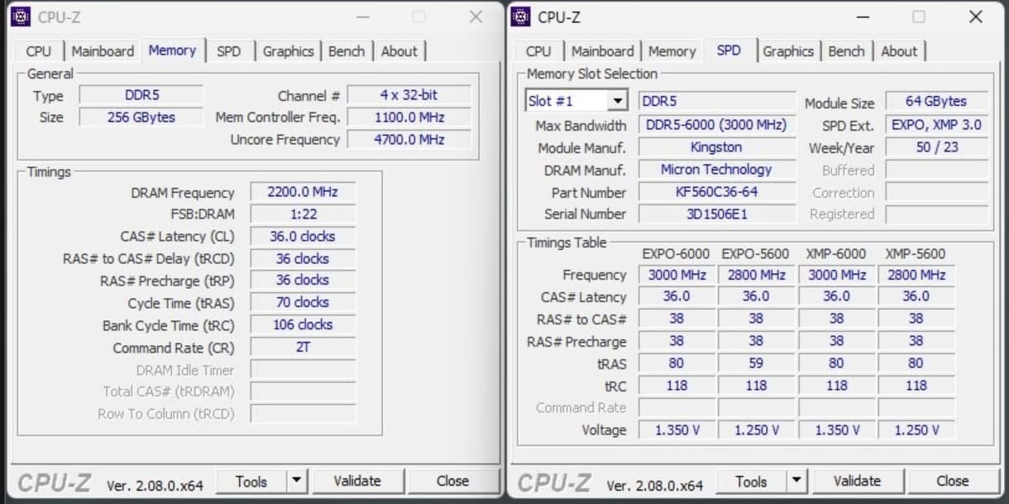Switch to SPD tab in left window

229,51
